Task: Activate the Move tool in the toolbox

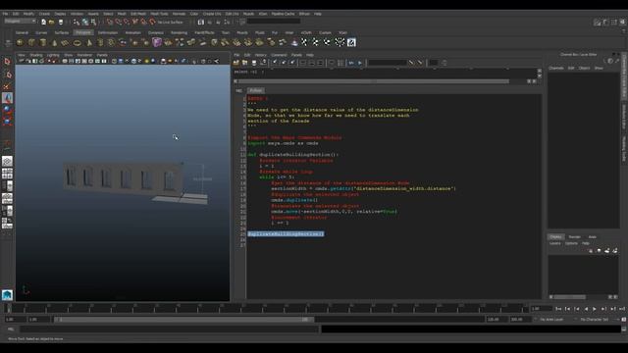Action: (x=7, y=98)
